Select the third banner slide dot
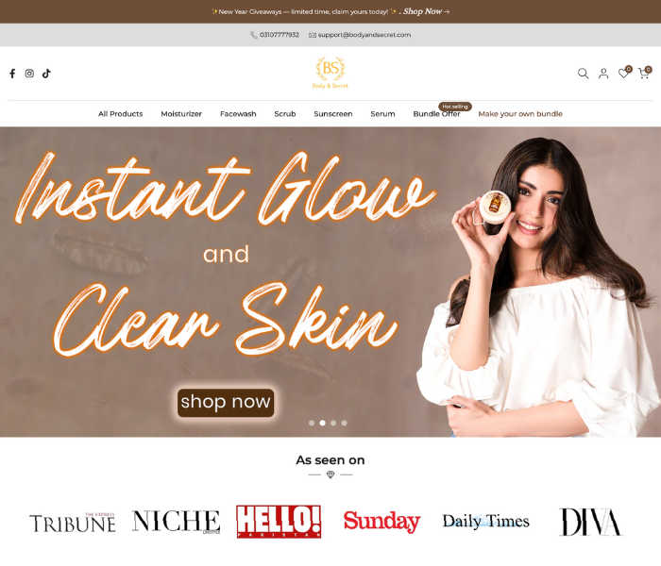The width and height of the screenshot is (661, 566). (x=333, y=423)
